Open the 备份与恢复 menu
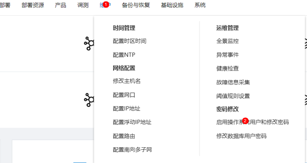 pos(136,5)
